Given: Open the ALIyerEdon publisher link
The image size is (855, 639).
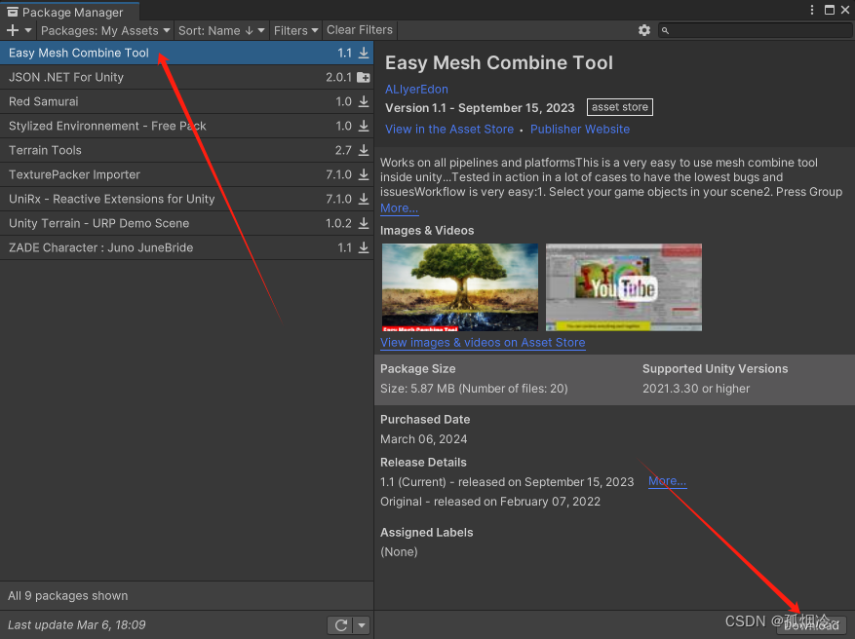Looking at the screenshot, I should (416, 90).
